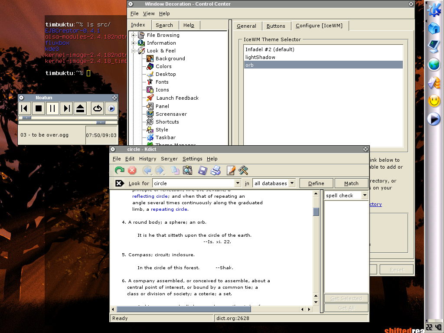Open the all databases dropdown
Image resolution: width=444 pixels, height=333 pixels.
(292, 183)
